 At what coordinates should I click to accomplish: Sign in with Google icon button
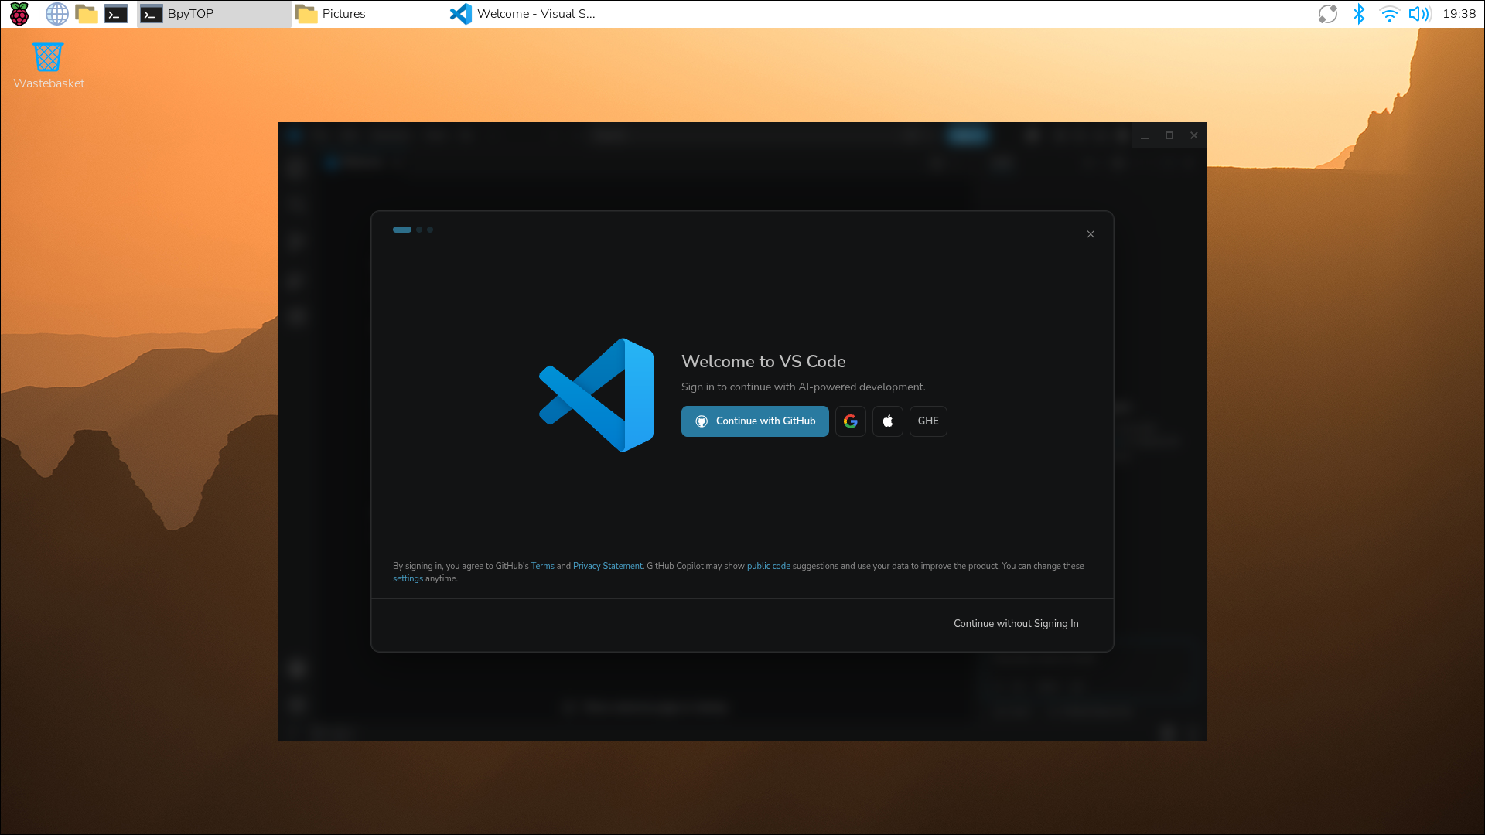(x=851, y=421)
